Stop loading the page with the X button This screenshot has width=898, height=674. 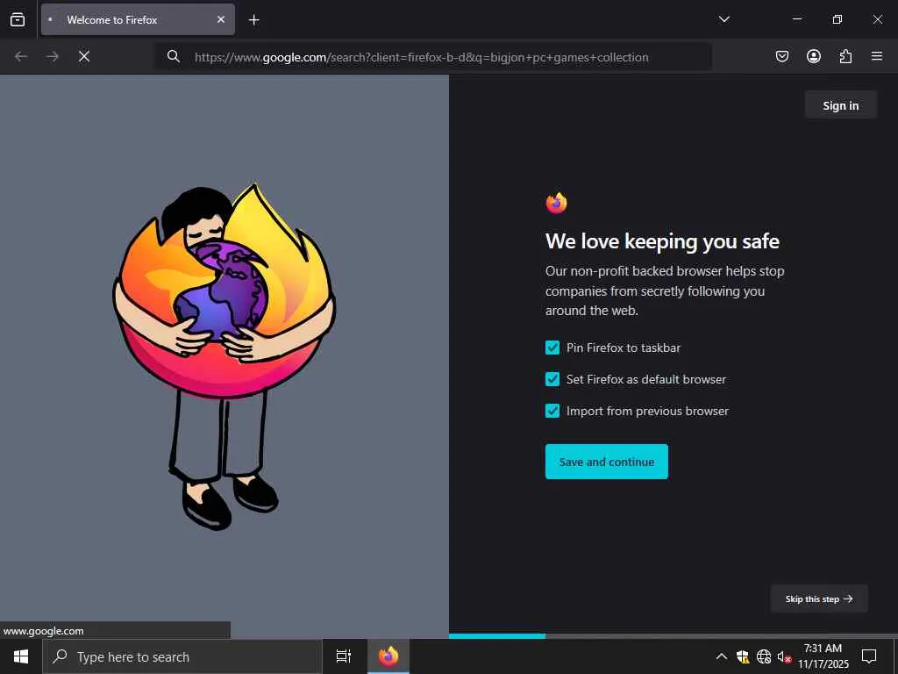[x=83, y=56]
